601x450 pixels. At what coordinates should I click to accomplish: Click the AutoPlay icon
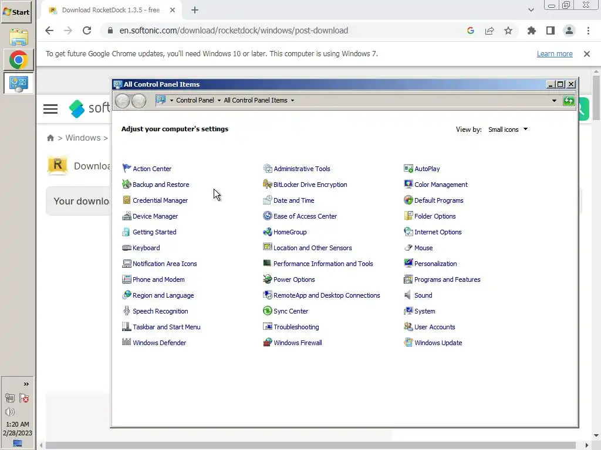[408, 168]
